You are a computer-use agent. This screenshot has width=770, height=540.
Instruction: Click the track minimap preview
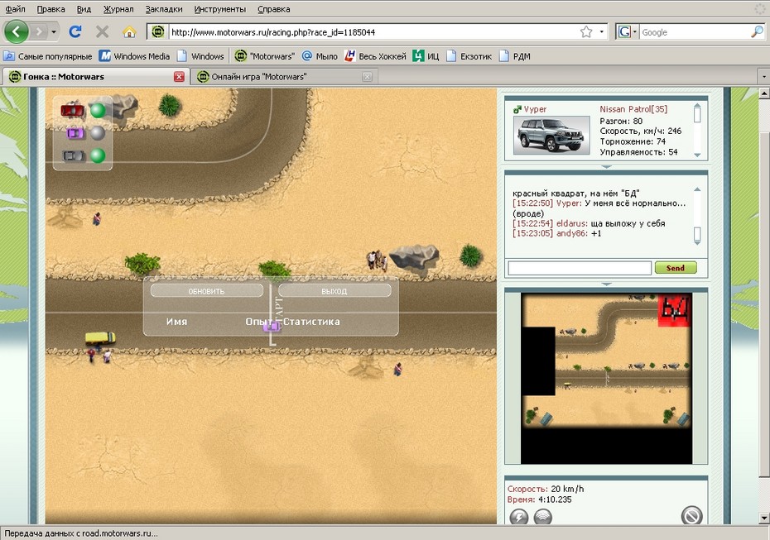point(606,378)
